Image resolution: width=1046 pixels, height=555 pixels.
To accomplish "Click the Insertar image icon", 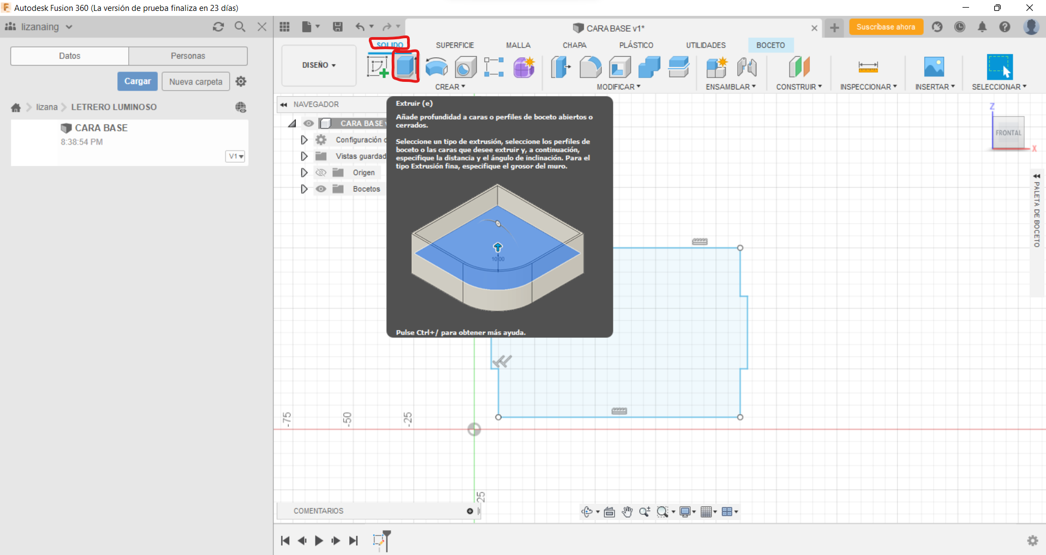I will (934, 67).
